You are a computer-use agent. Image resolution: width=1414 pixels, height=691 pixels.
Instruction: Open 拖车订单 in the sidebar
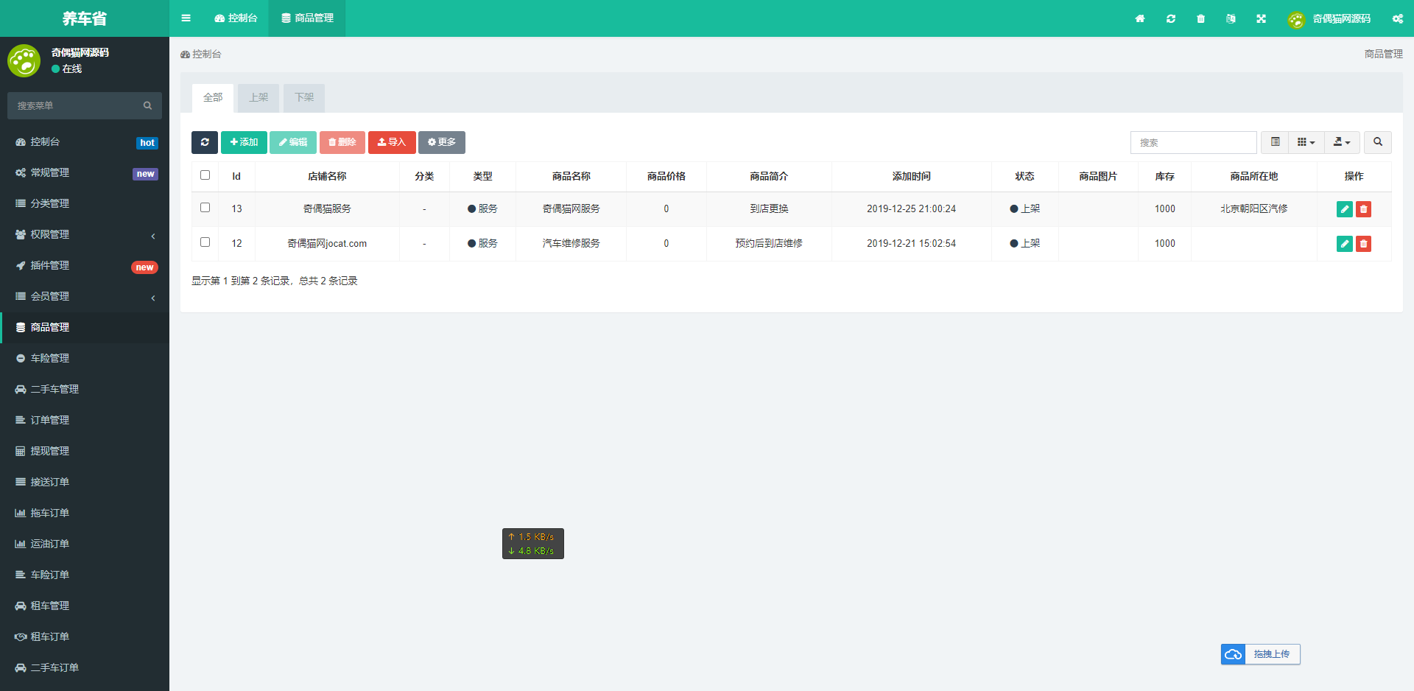85,513
